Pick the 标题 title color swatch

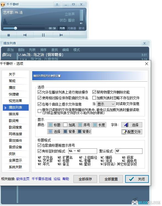[54, 125]
